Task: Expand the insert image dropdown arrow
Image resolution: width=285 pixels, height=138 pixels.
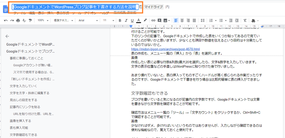Action: [x=169, y=21]
